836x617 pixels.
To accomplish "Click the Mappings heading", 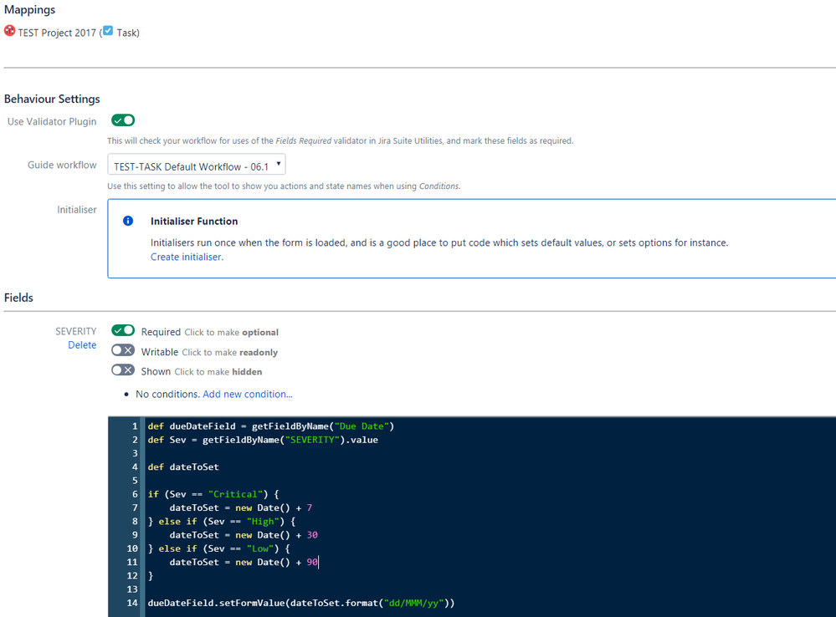I will pos(30,9).
